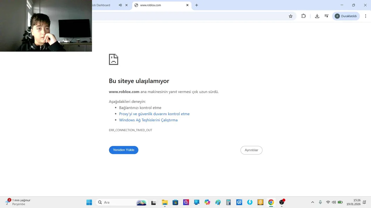Open the Calculator taskbar icon
The width and height of the screenshot is (371, 208).
click(x=228, y=202)
